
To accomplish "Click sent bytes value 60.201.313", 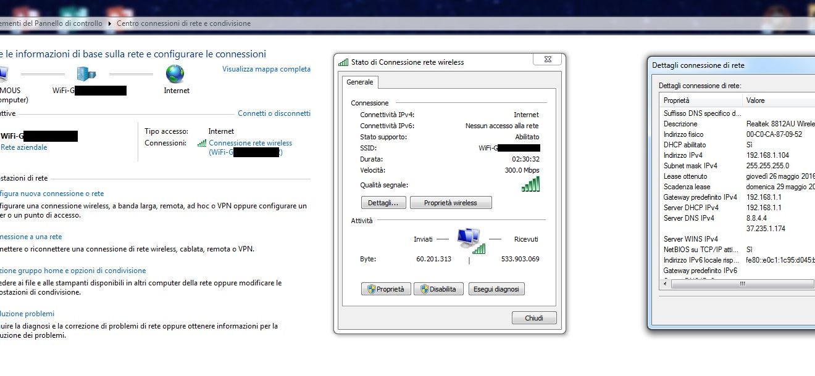I will [x=433, y=259].
